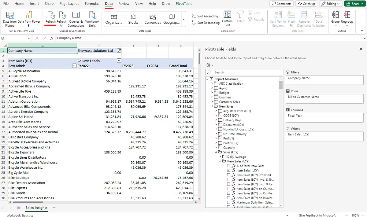Click the Group outline icon

point(335,15)
